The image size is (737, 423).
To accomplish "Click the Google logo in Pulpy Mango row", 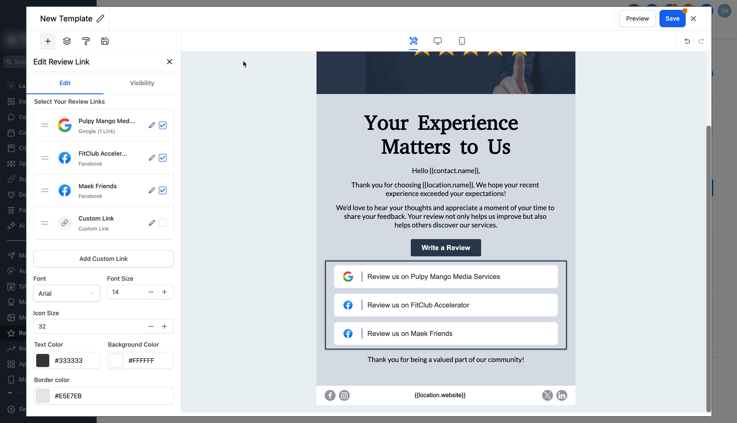I will pos(65,125).
